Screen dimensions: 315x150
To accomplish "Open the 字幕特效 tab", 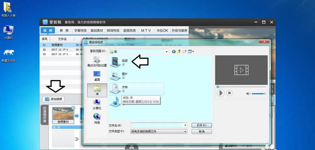I will (x=80, y=31).
